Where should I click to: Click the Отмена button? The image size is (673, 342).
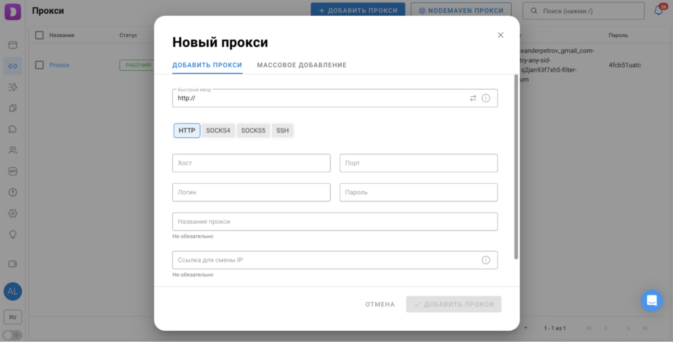(380, 305)
